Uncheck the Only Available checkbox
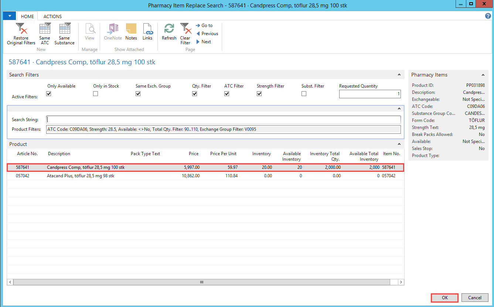The height and width of the screenshot is (307, 494). tap(48, 94)
